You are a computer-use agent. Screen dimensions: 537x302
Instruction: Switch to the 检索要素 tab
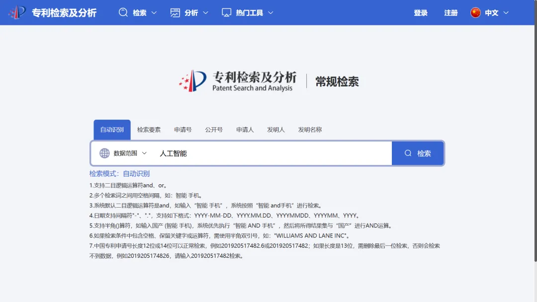(149, 130)
